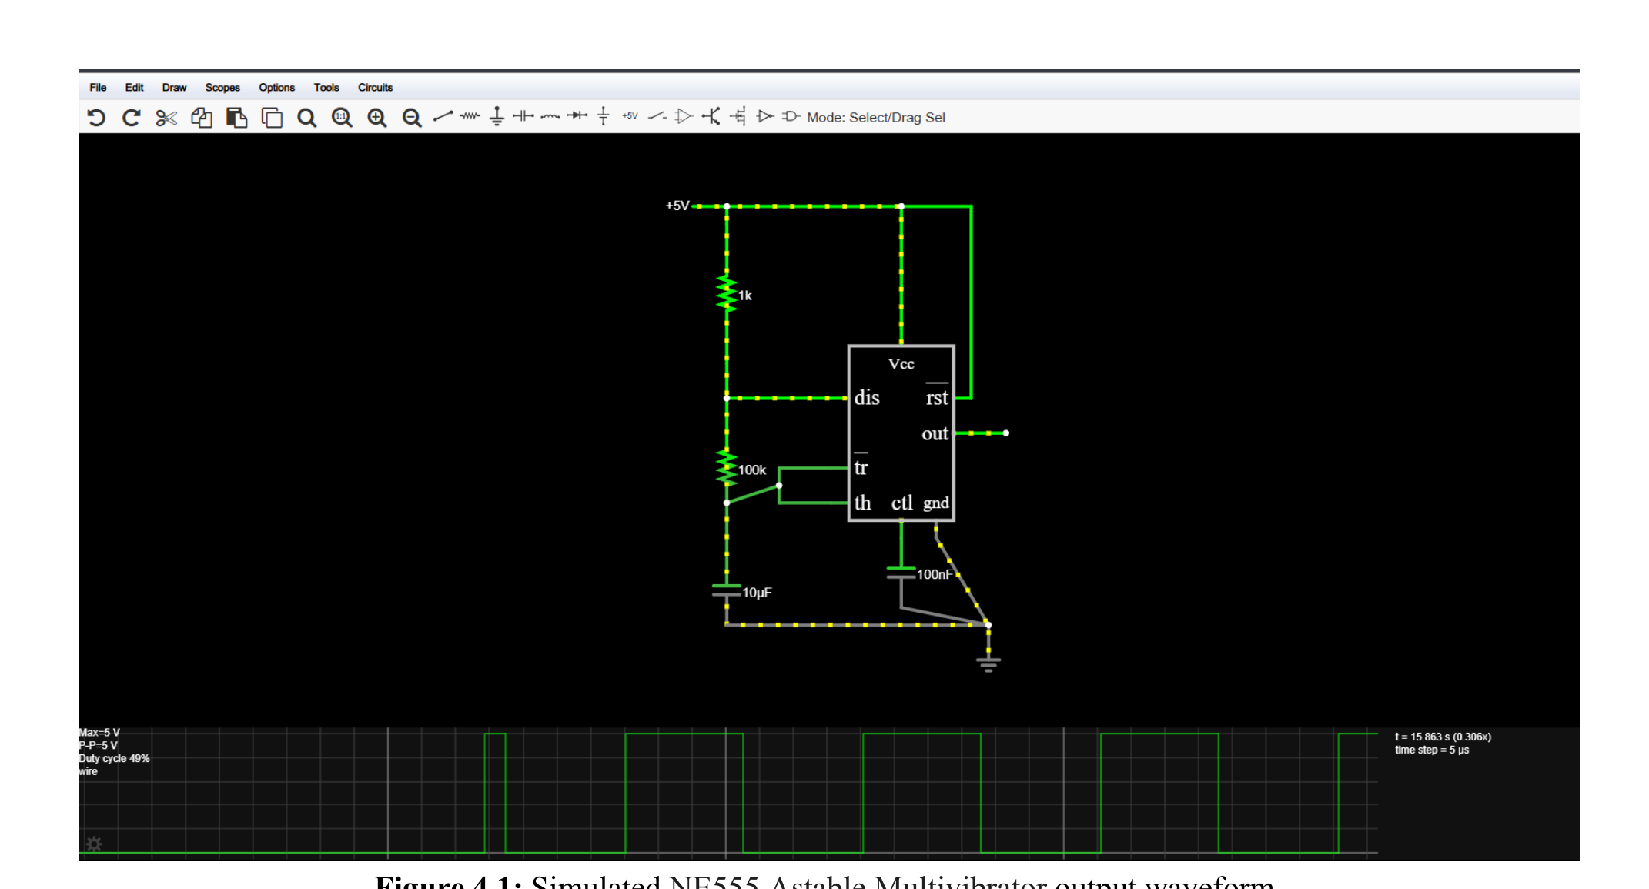Screen dimensions: 1649x889
Task: Cut selection with the scissors icon
Action: tap(166, 117)
